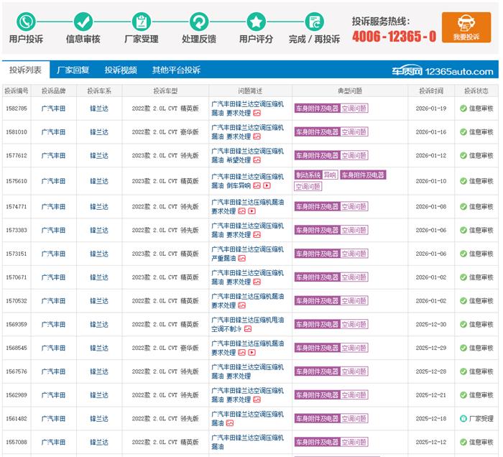Switch to the 投诉视频 tab

pos(121,70)
